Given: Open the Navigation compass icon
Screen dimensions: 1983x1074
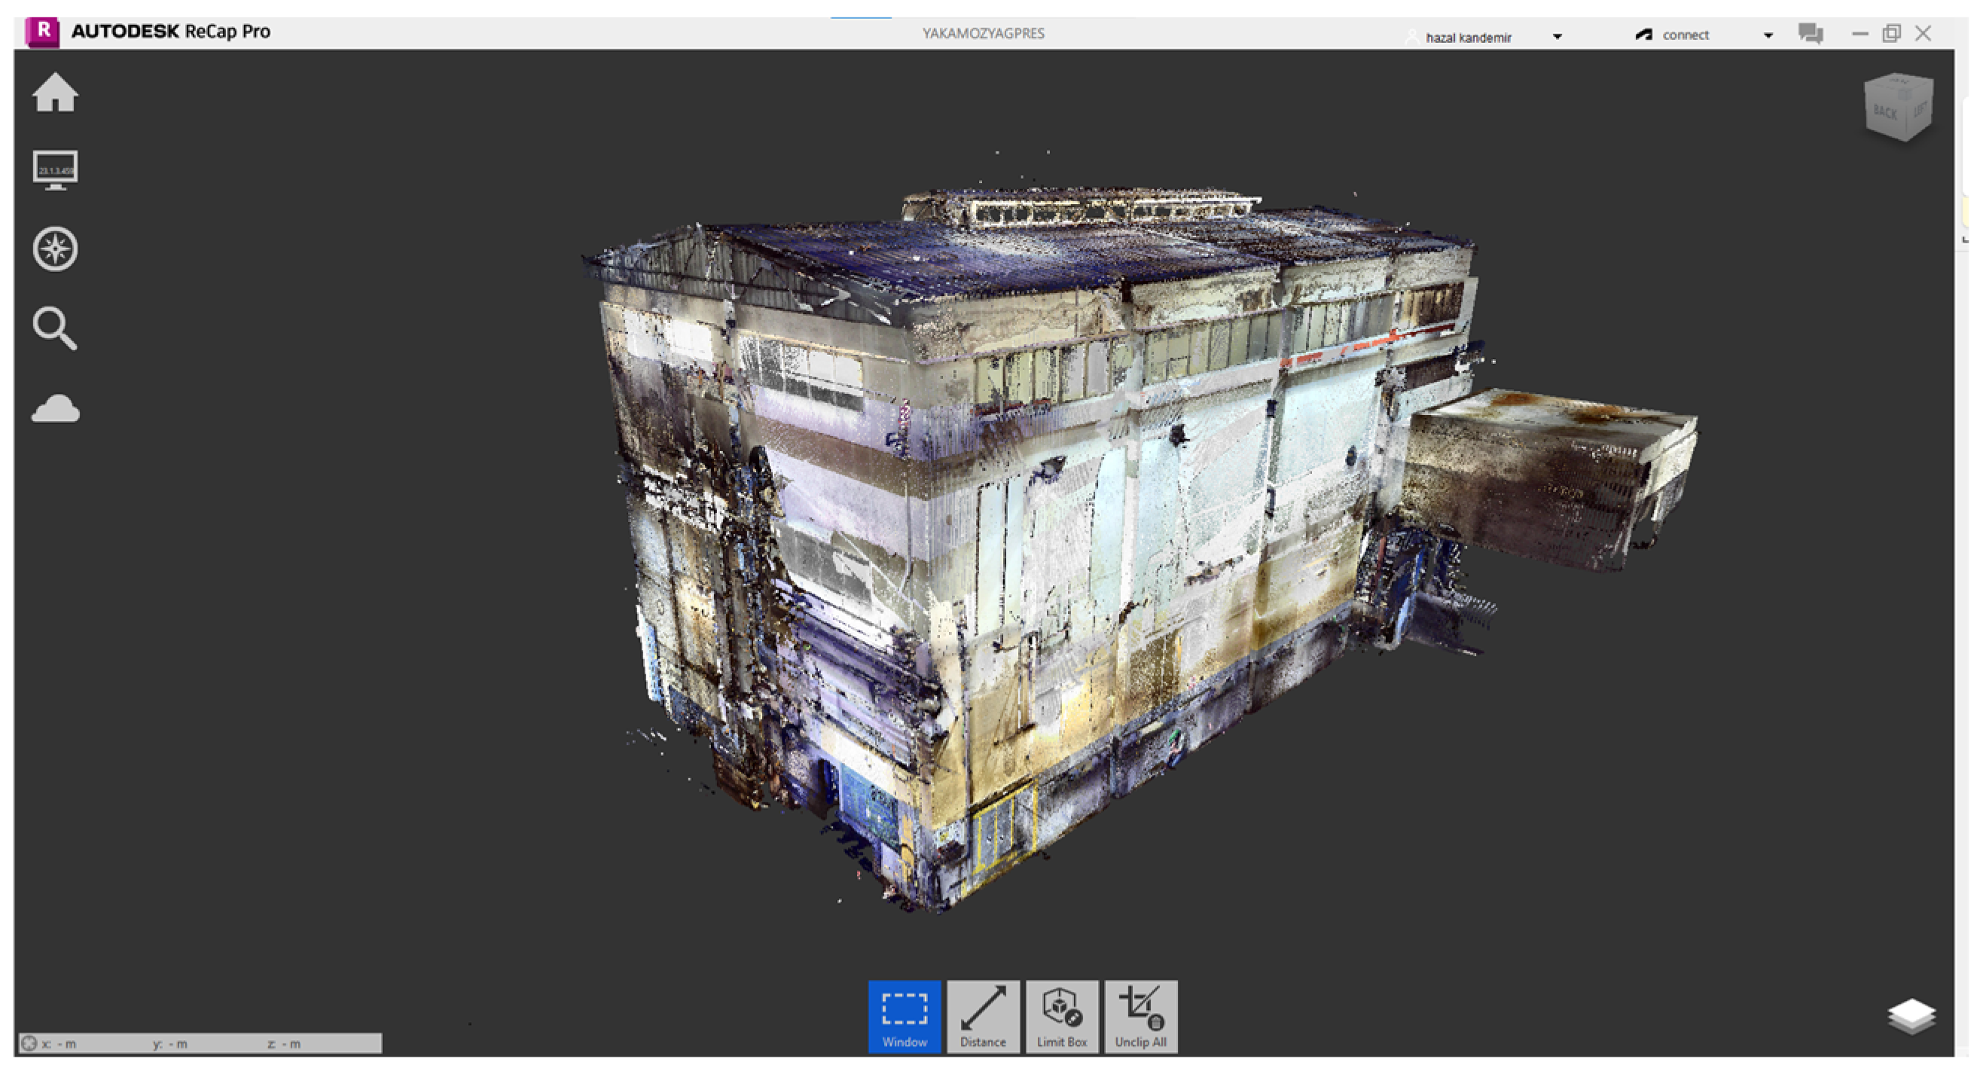Looking at the screenshot, I should pos(55,249).
